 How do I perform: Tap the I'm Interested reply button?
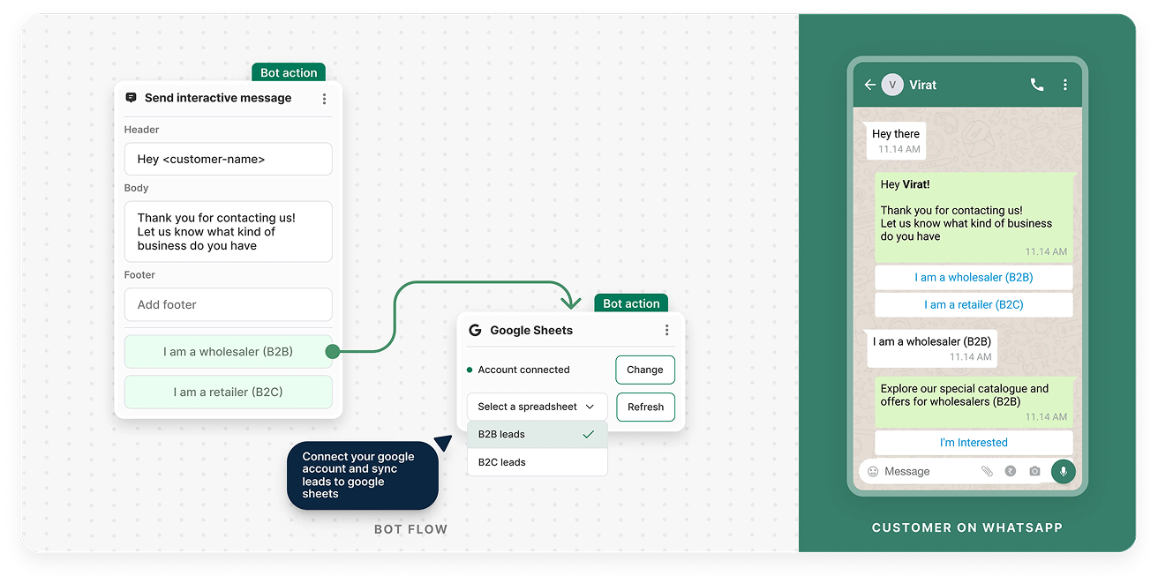pos(974,443)
